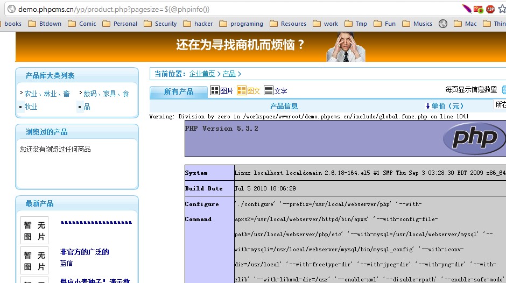Viewport: 506px width, 283px height.
Task: Switch to 文字 text-only view
Action: tap(275, 91)
